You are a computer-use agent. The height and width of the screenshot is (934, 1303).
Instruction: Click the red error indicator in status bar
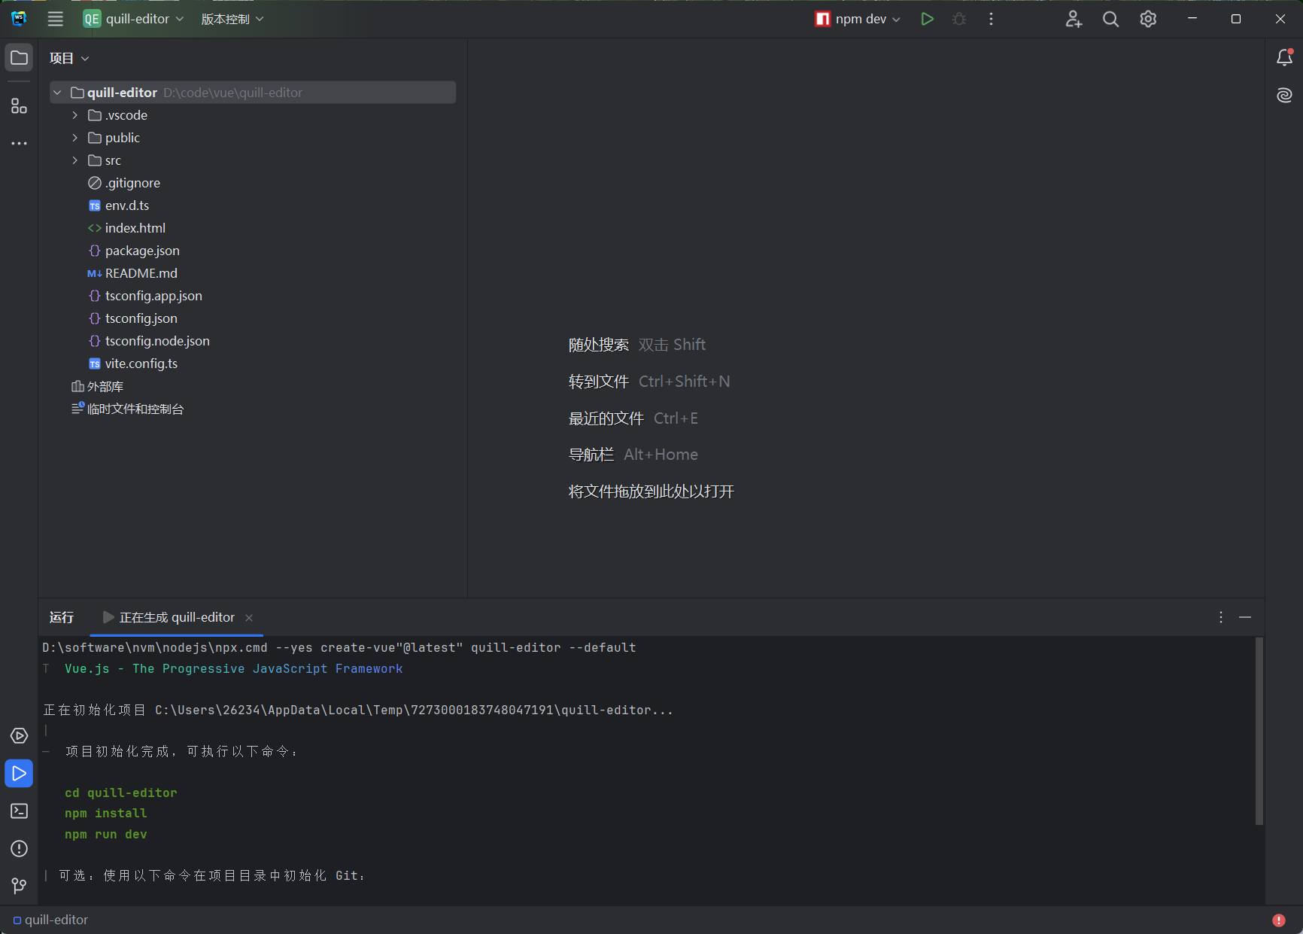[1279, 920]
